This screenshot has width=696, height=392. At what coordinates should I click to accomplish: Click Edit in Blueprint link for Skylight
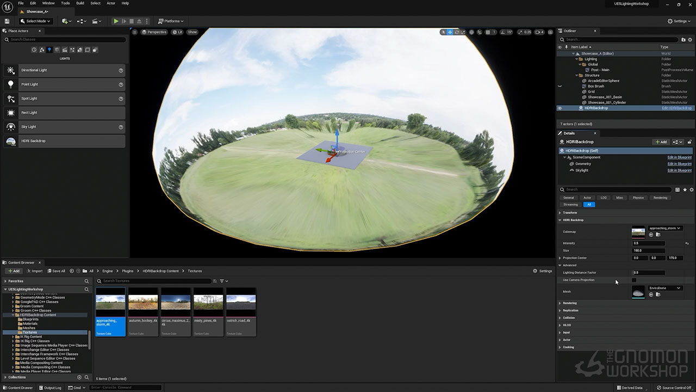coord(679,170)
